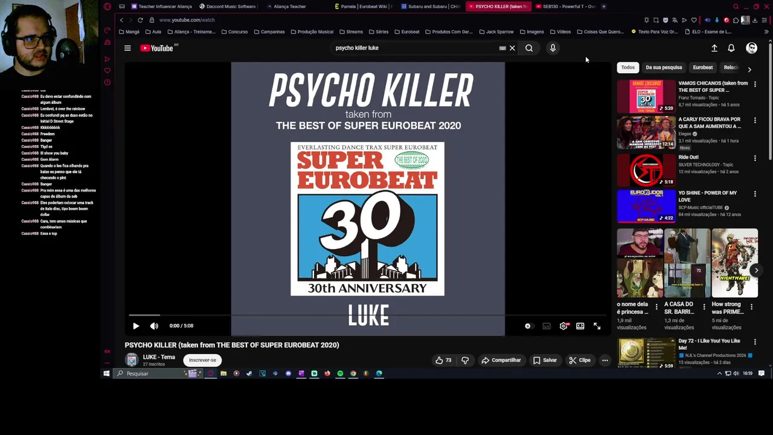Open options for A Carly Ficou Brava video
The height and width of the screenshot is (435, 773).
coord(755,120)
